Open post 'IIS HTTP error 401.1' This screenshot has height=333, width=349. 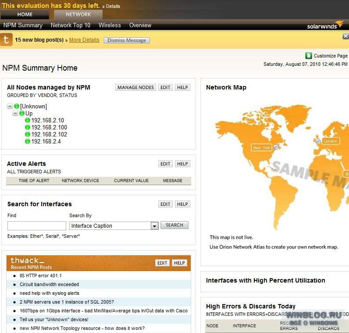click(x=40, y=276)
